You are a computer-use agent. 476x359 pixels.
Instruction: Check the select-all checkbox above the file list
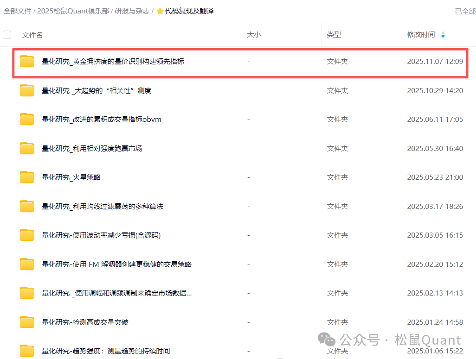tap(7, 34)
